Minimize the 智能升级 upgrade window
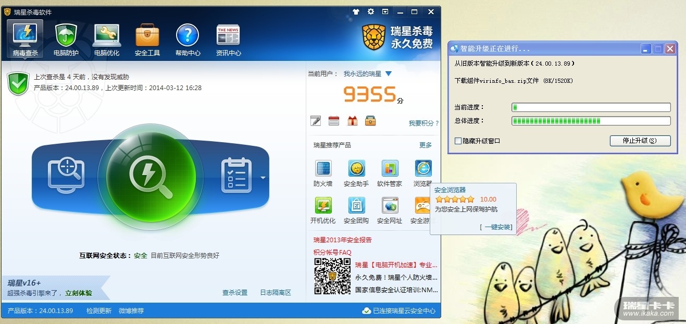The image size is (686, 324). point(646,48)
